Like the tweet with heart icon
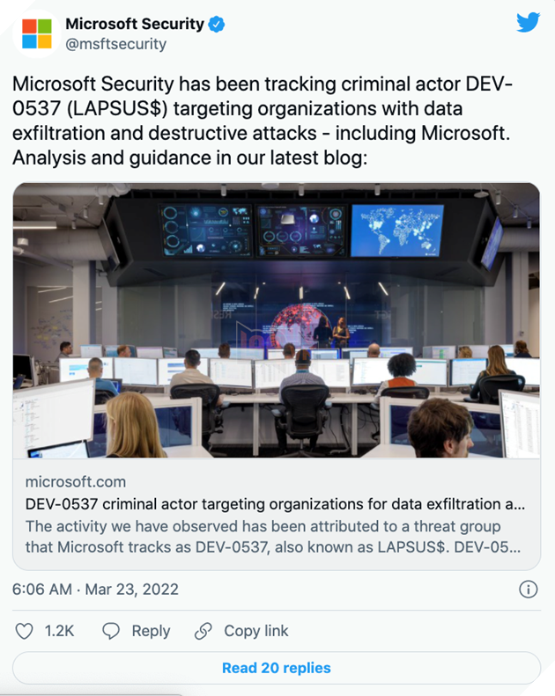This screenshot has height=696, width=555. (x=25, y=631)
